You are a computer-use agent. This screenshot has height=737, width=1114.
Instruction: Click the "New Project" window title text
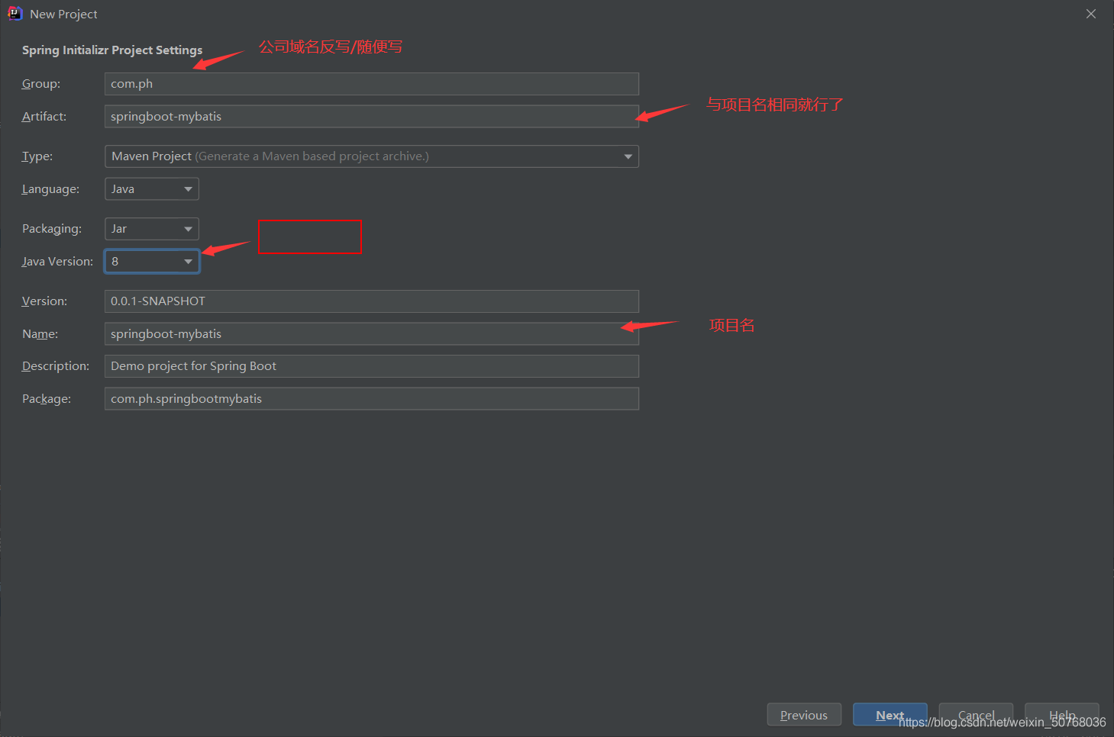coord(63,14)
